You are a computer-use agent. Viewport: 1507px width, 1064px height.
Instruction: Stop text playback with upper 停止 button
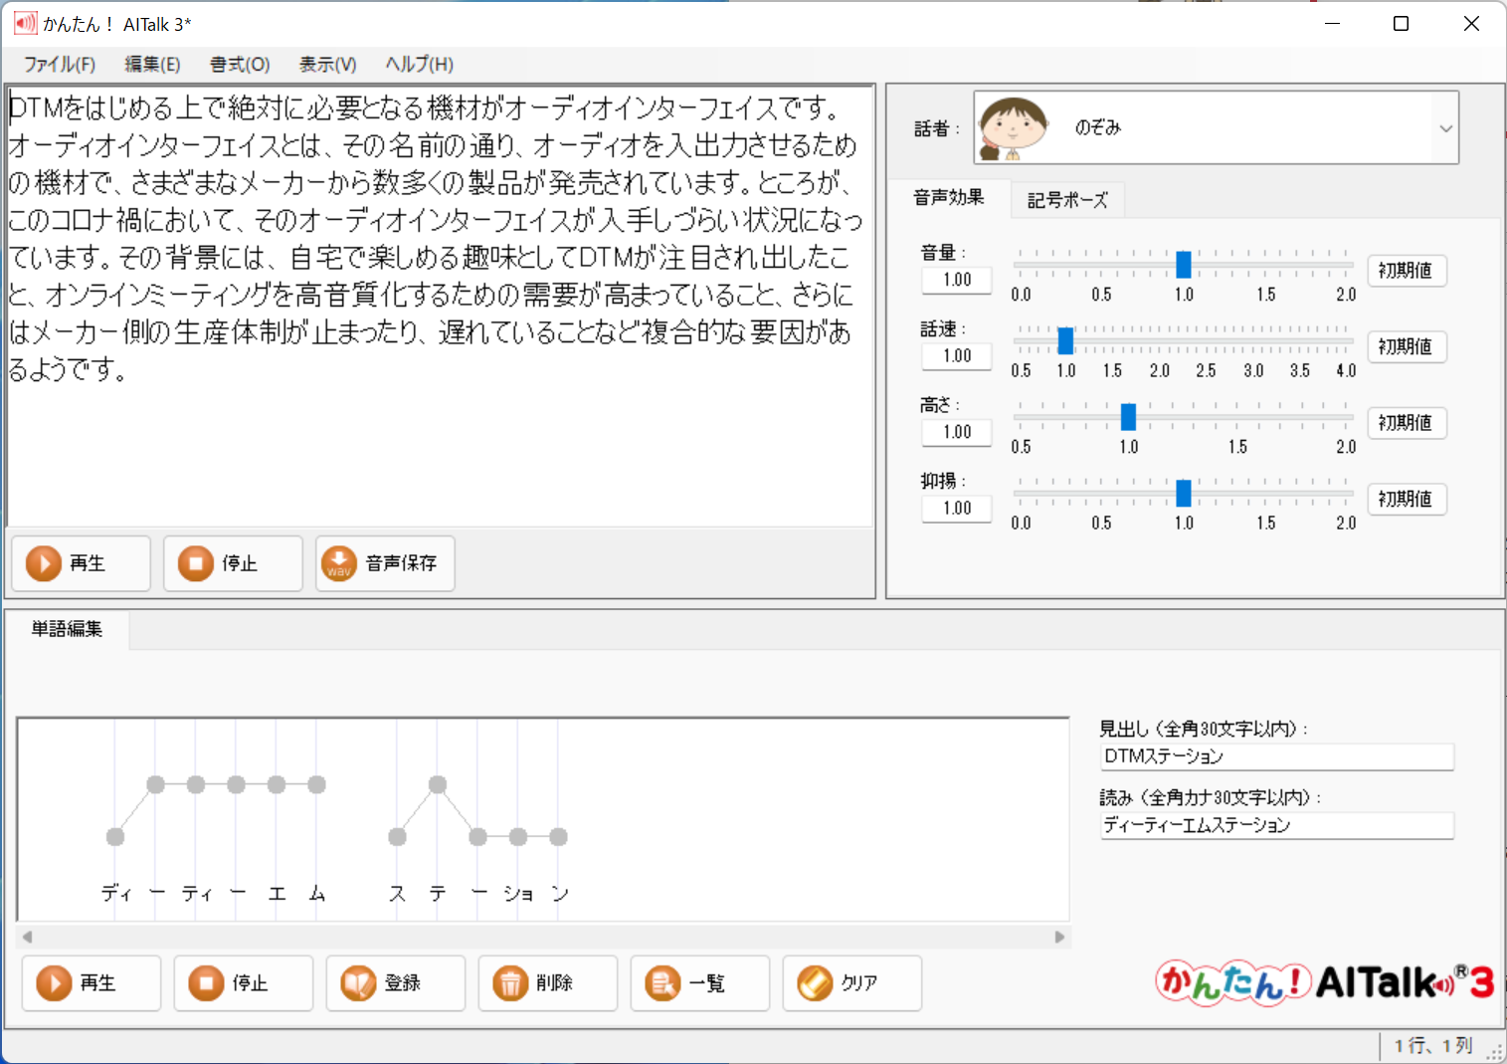233,563
